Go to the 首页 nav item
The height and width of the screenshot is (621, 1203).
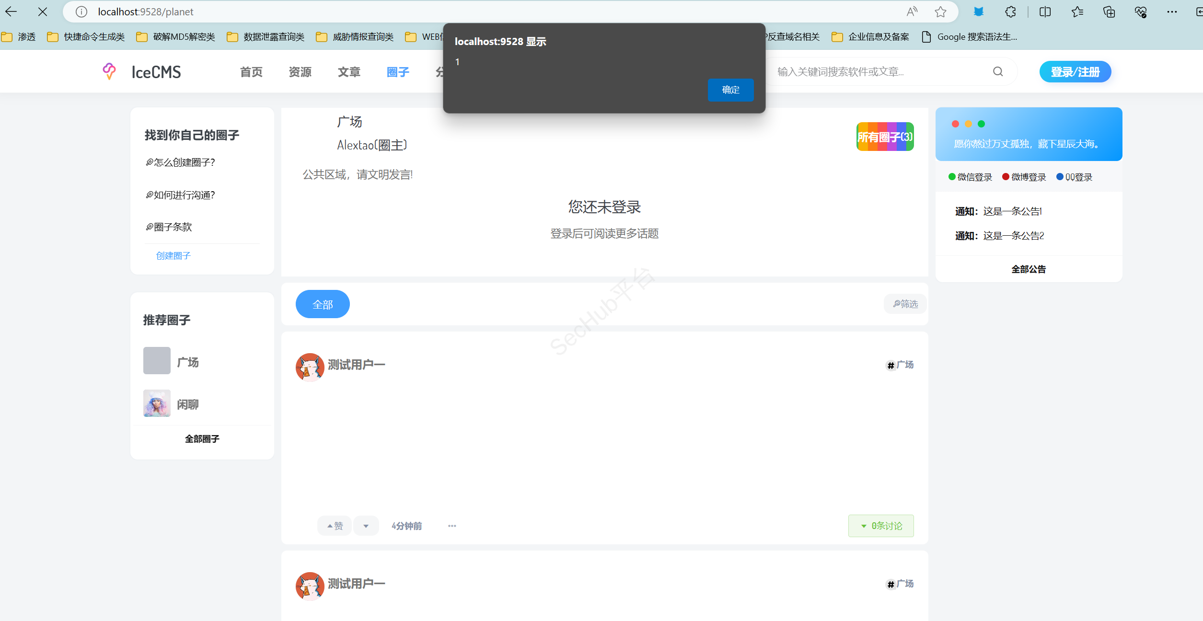coord(251,72)
